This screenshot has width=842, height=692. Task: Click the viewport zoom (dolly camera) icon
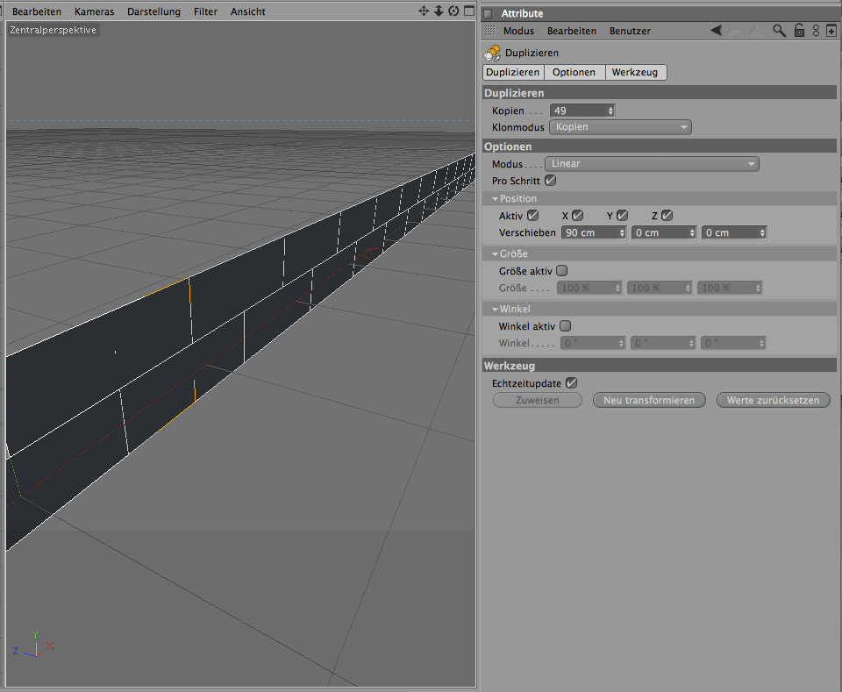click(439, 11)
